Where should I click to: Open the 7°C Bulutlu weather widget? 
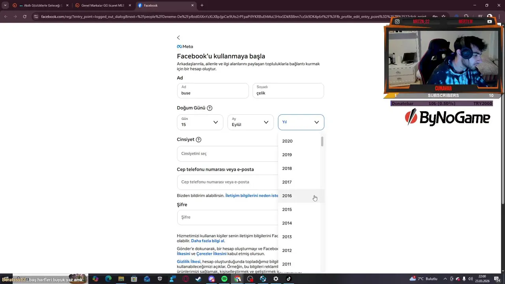[423, 279]
